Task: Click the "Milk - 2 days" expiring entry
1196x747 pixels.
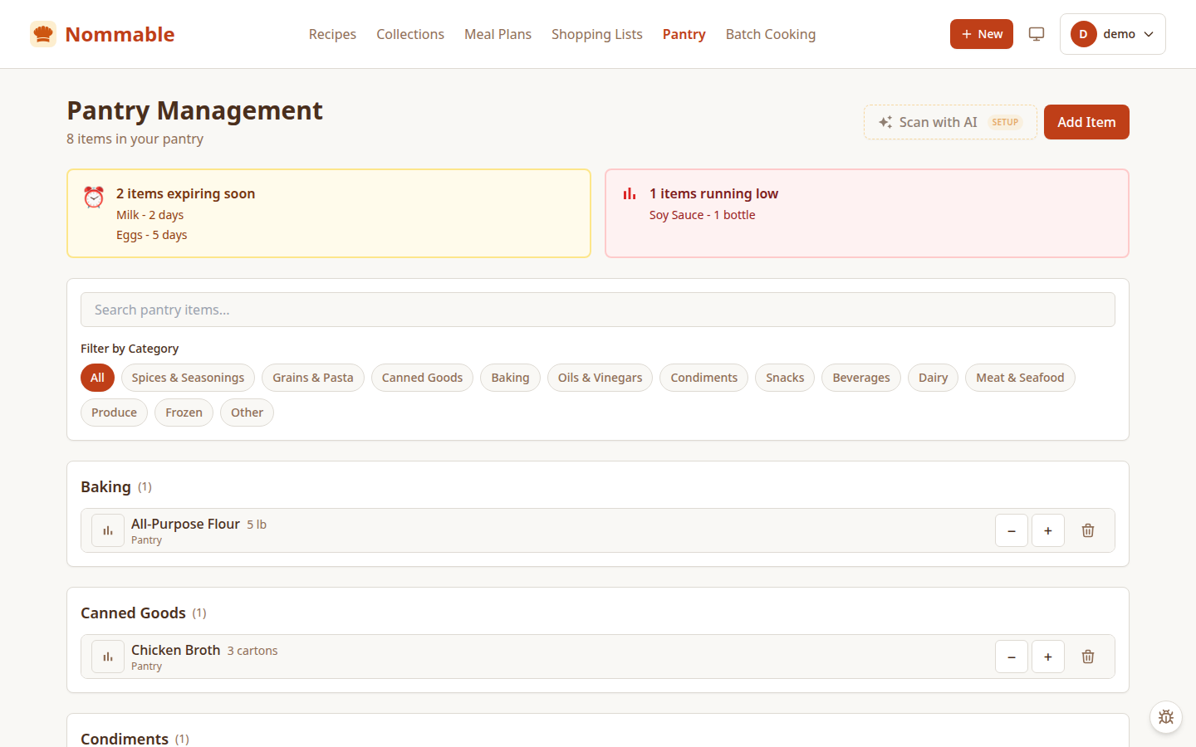Action: tap(149, 215)
